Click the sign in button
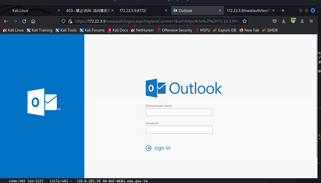The width and height of the screenshot is (321, 183). tap(158, 148)
